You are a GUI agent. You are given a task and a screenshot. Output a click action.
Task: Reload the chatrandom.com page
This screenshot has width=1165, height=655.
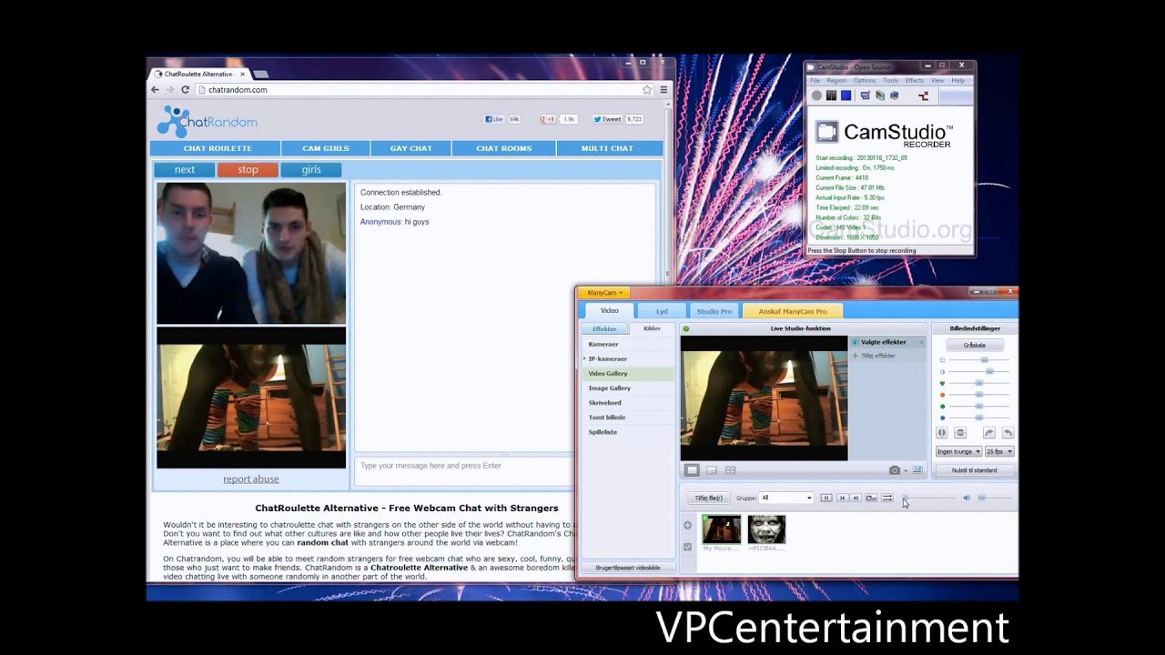pos(185,89)
